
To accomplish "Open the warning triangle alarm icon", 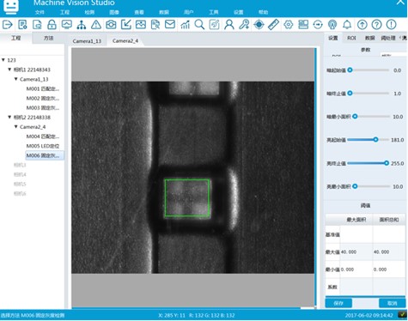I will click(x=96, y=25).
